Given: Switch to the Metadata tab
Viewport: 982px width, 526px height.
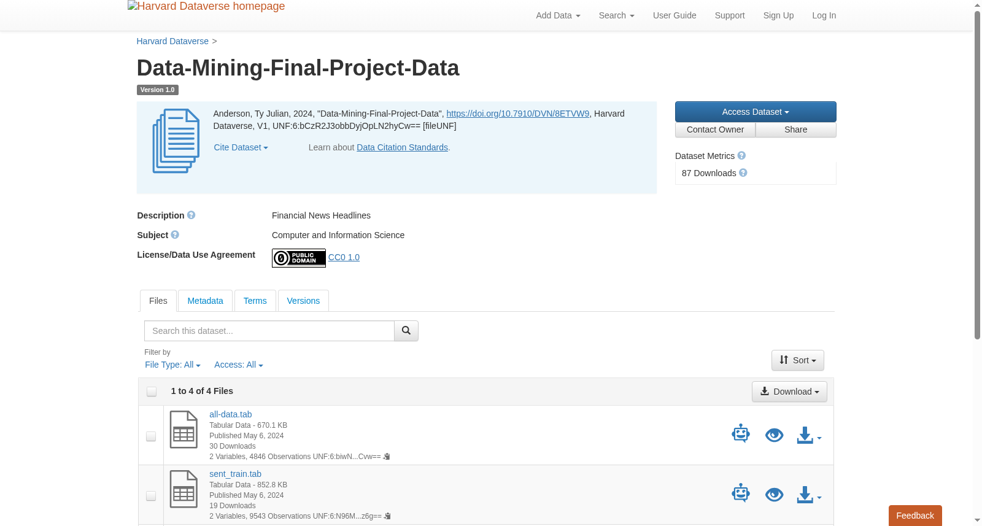Looking at the screenshot, I should (205, 301).
